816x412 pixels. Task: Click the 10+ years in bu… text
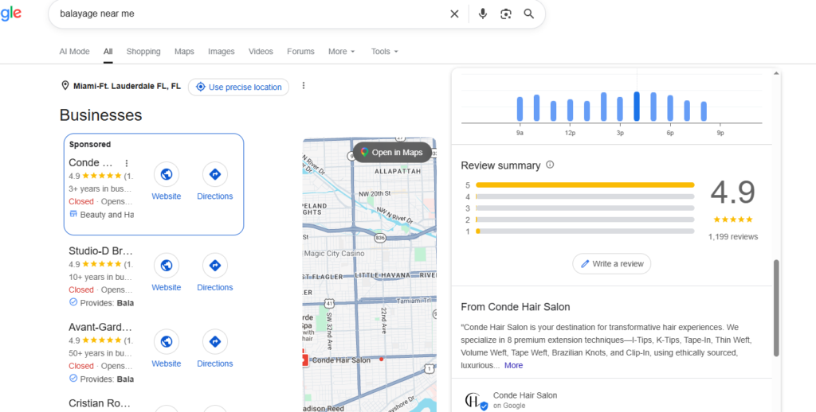(100, 277)
